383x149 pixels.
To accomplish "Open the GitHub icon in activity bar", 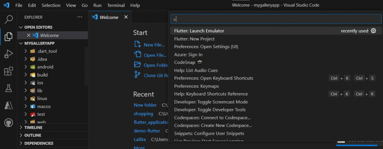I will pyautogui.click(x=9, y=122).
